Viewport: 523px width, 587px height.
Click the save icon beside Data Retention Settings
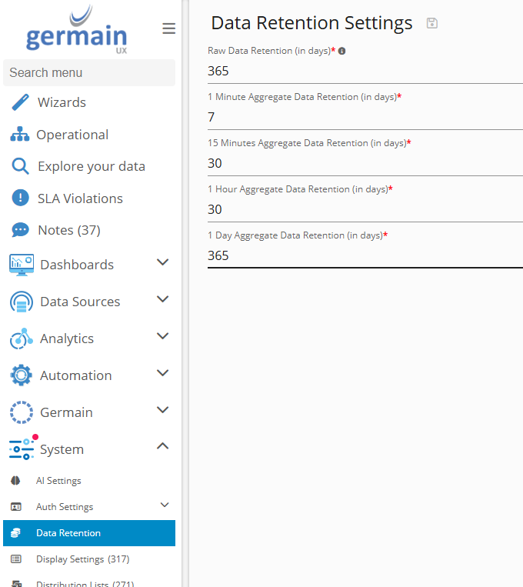click(x=432, y=23)
